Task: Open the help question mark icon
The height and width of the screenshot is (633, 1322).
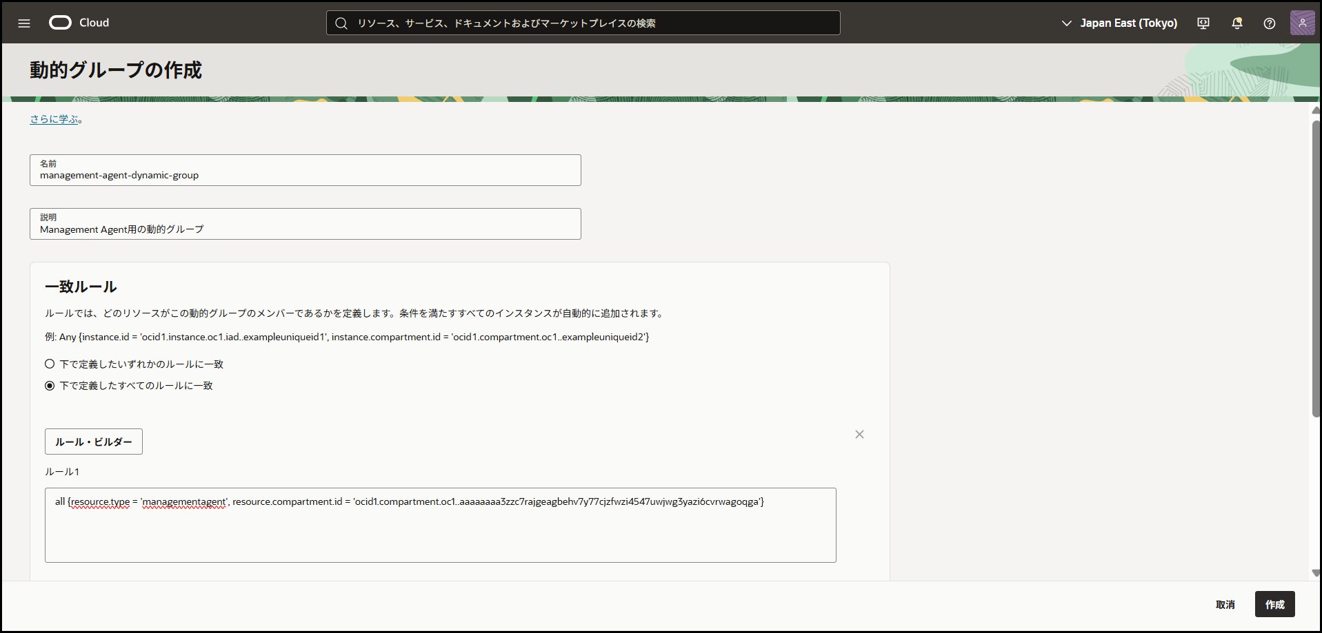Action: click(1269, 23)
